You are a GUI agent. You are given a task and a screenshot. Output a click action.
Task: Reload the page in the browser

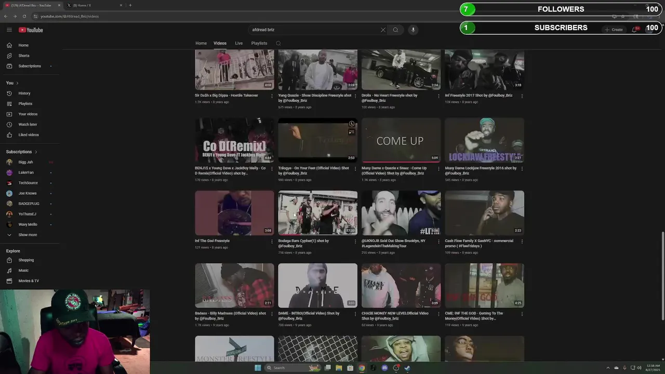(24, 16)
